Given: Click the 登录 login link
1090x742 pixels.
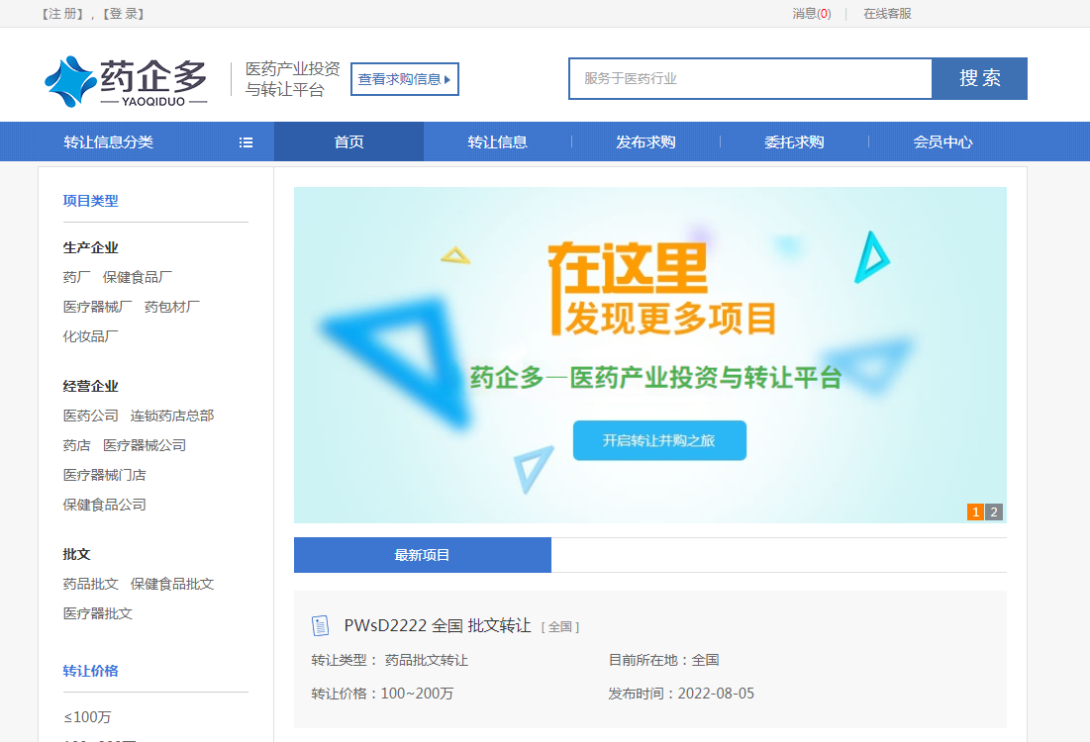Looking at the screenshot, I should [123, 14].
